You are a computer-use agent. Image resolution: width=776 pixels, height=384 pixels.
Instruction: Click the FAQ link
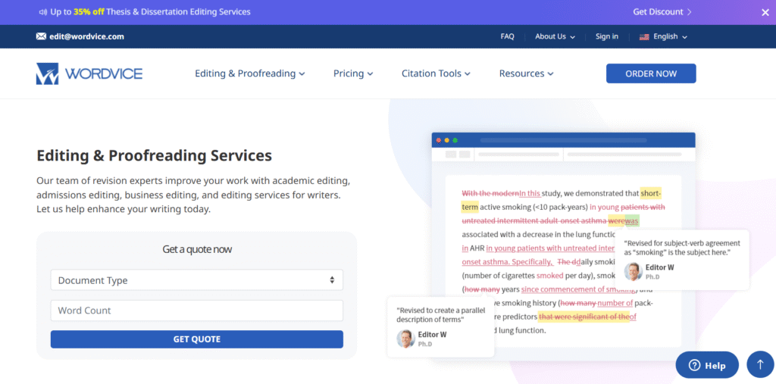pyautogui.click(x=507, y=36)
